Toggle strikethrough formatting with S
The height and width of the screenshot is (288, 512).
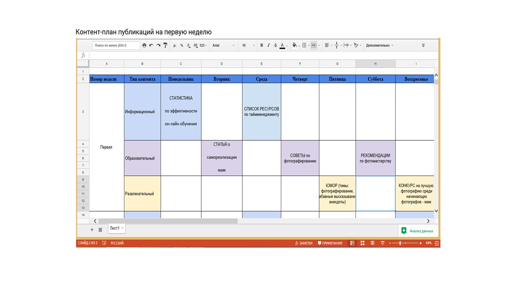tap(275, 46)
